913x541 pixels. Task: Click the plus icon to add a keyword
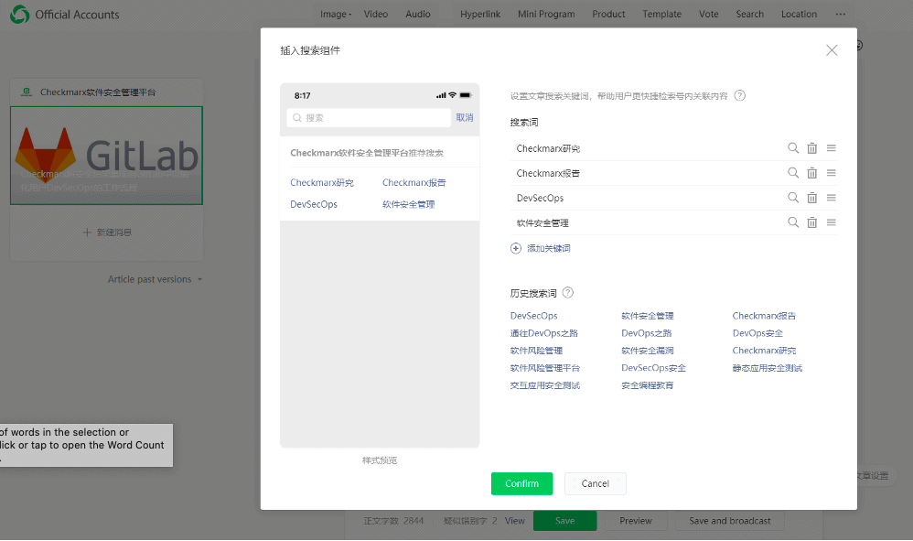click(x=516, y=249)
